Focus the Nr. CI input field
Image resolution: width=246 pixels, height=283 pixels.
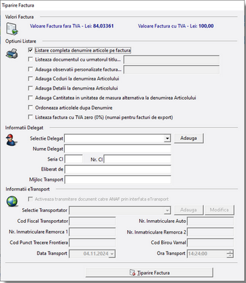point(137,159)
